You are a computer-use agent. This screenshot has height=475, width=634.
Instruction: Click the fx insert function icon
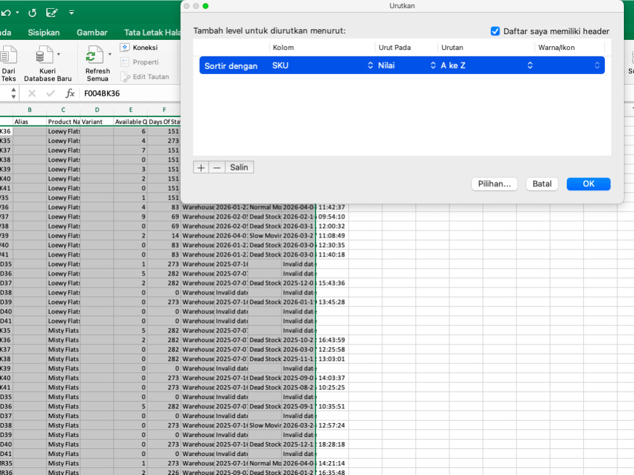(70, 94)
